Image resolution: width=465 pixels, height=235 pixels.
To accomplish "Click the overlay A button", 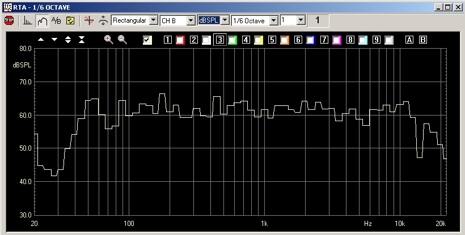I will click(x=409, y=40).
